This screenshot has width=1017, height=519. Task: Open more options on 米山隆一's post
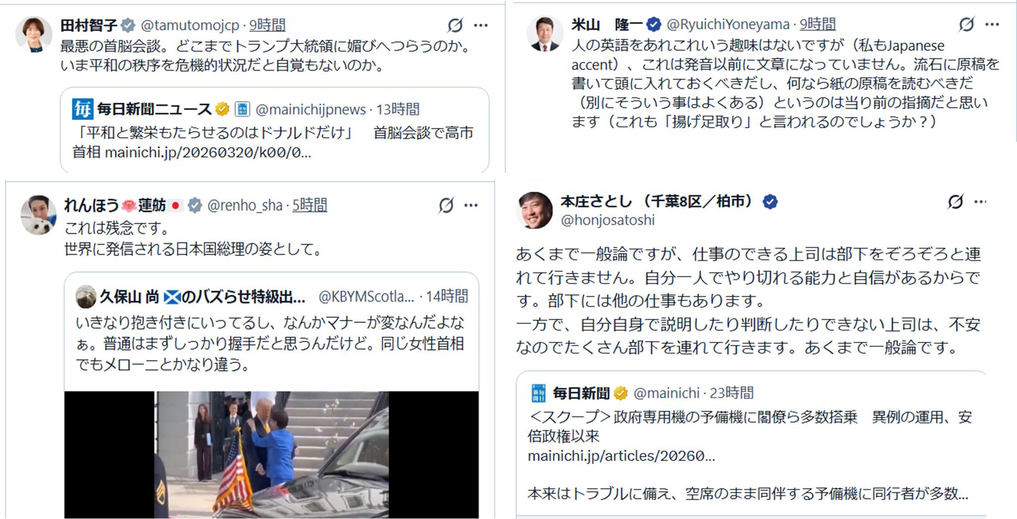coord(992,24)
